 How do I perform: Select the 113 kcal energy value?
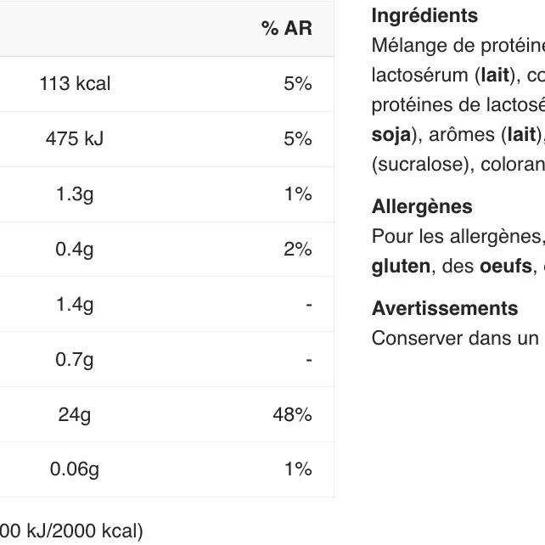tap(75, 84)
